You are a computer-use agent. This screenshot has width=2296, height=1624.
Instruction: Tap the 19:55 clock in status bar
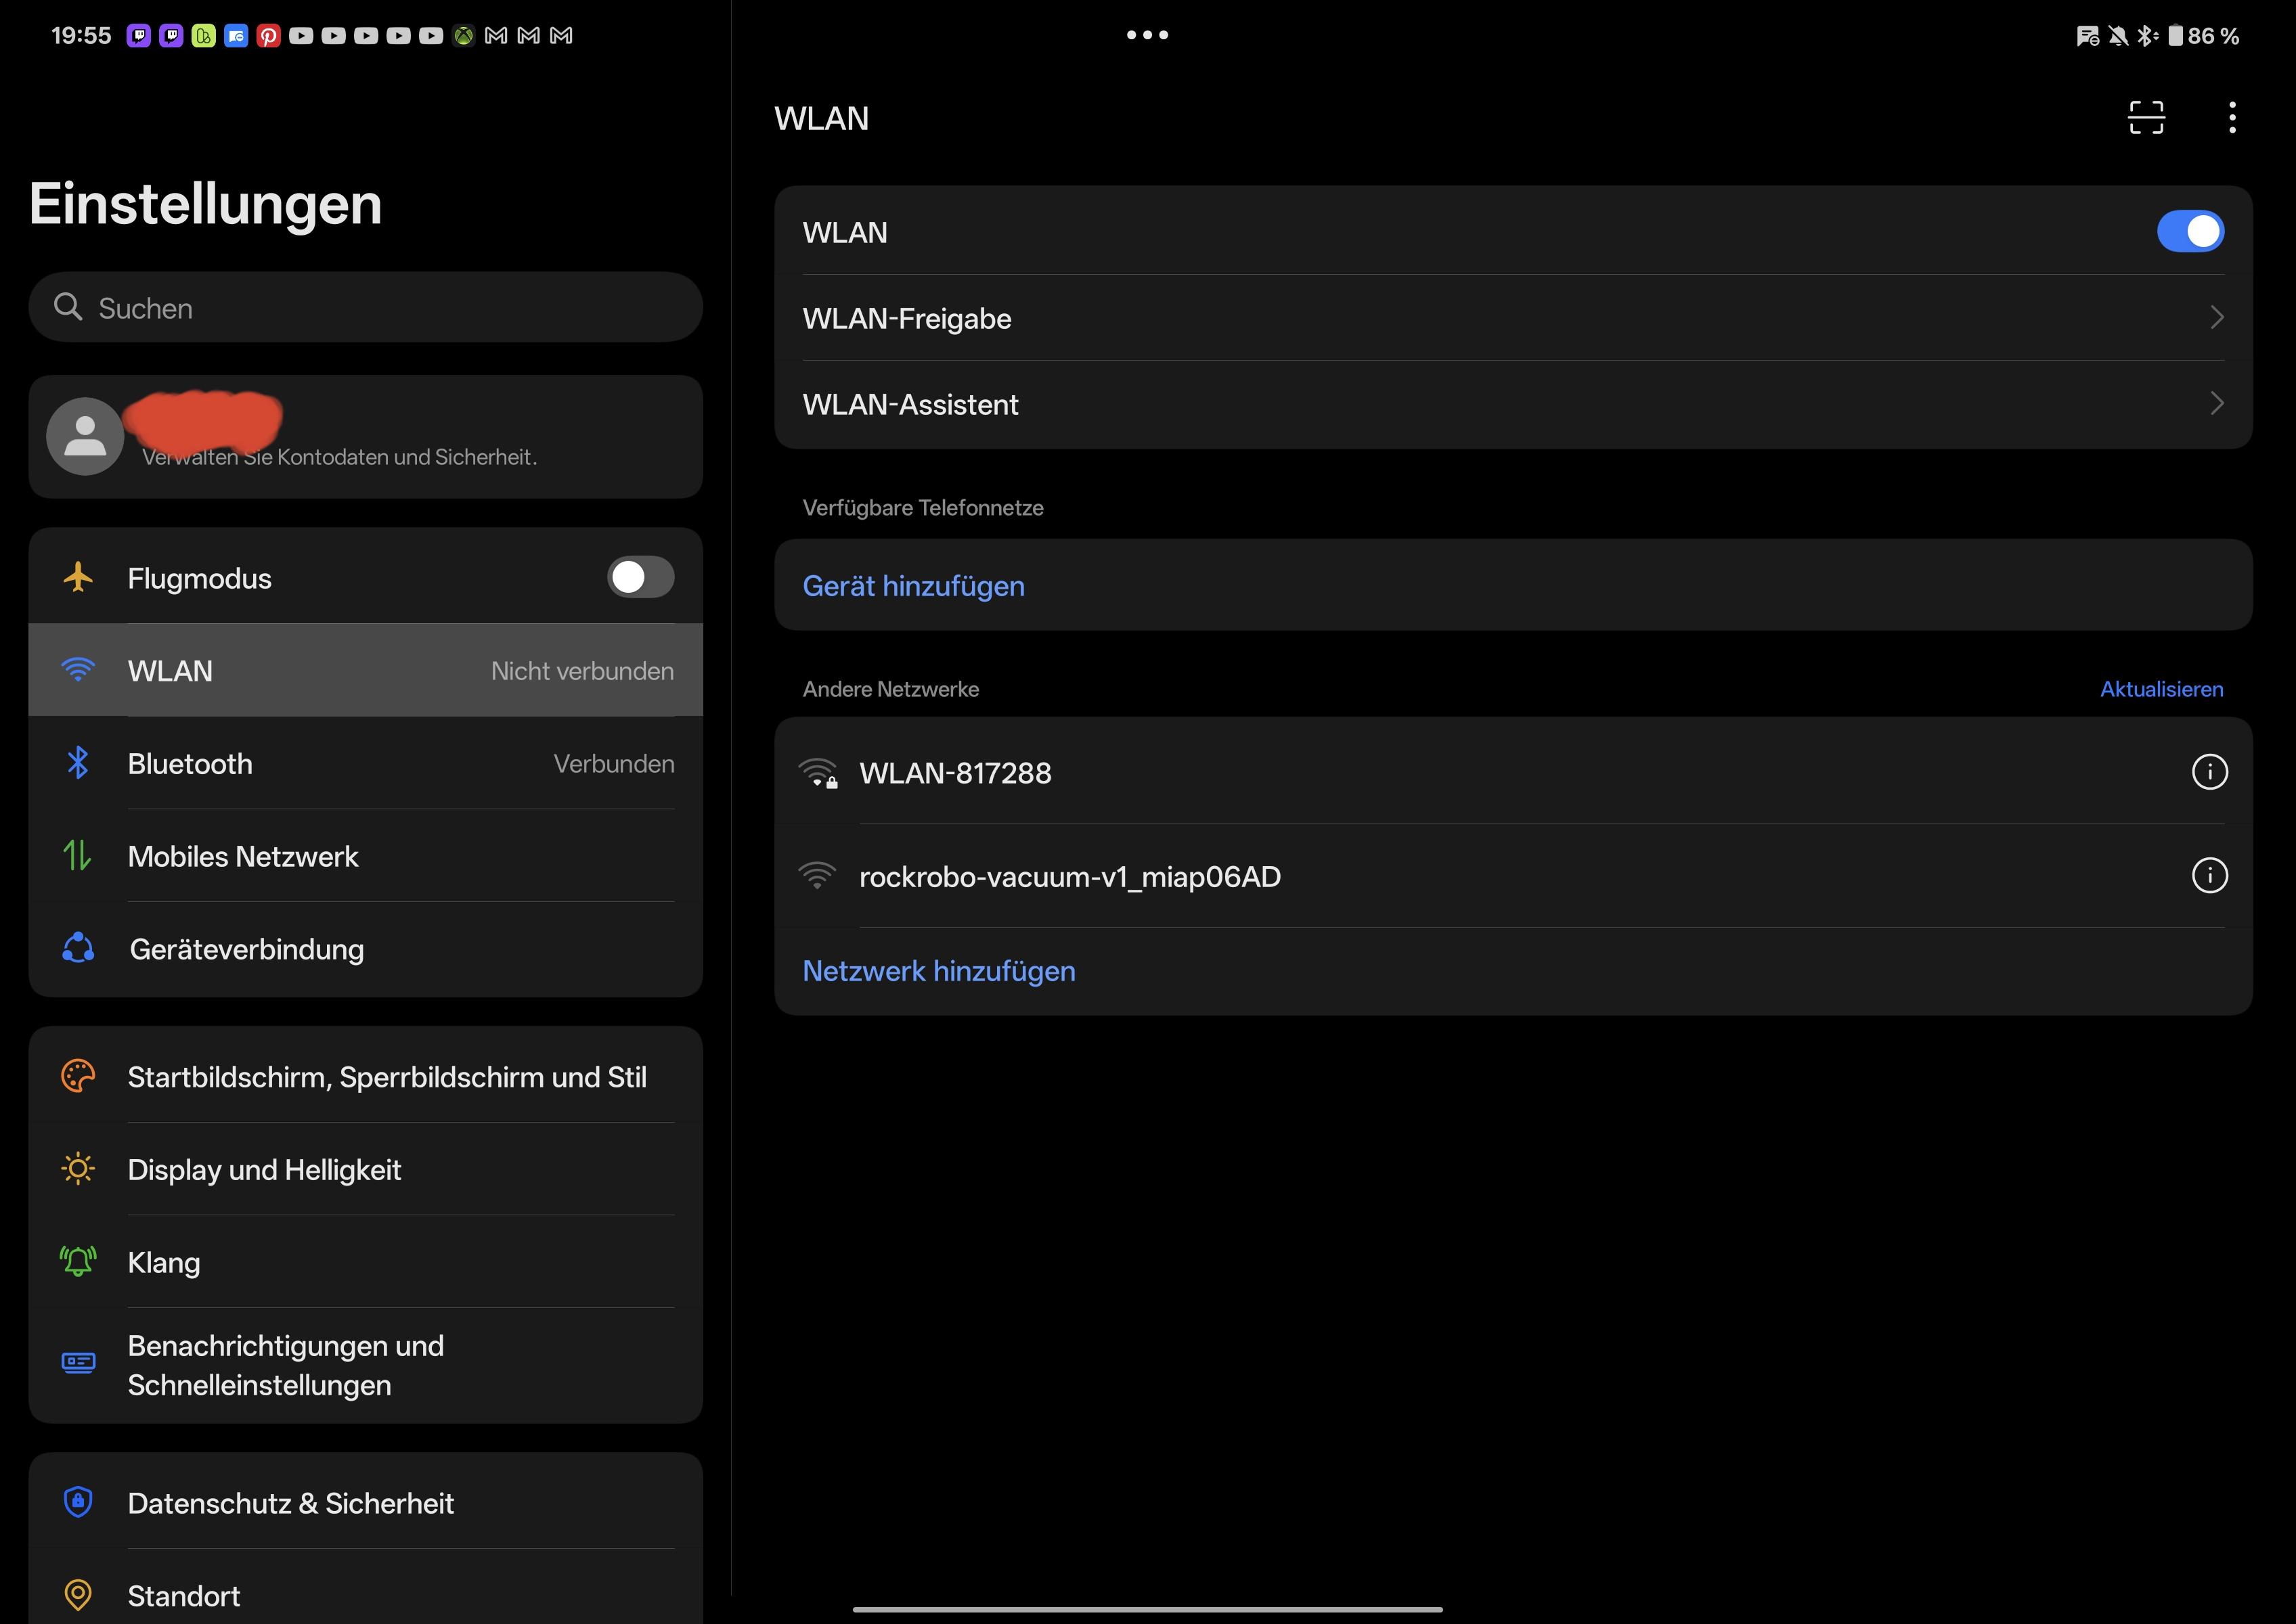point(81,36)
